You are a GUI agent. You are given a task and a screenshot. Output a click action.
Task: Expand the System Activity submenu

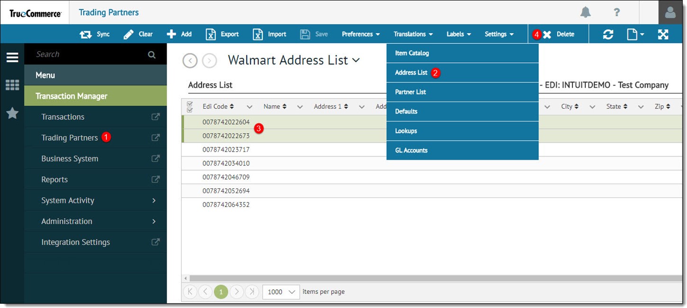click(96, 200)
